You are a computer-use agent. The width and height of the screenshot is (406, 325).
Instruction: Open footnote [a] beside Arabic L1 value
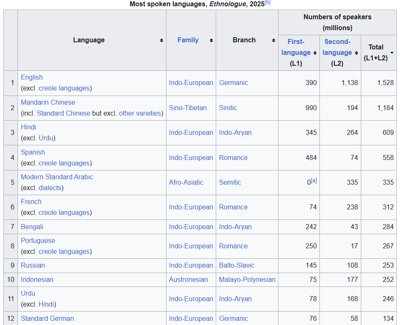314,180
